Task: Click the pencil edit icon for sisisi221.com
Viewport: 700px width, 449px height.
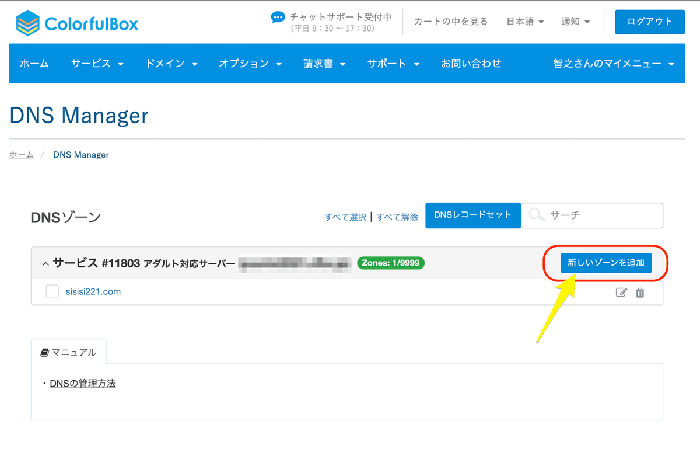Action: 621,293
